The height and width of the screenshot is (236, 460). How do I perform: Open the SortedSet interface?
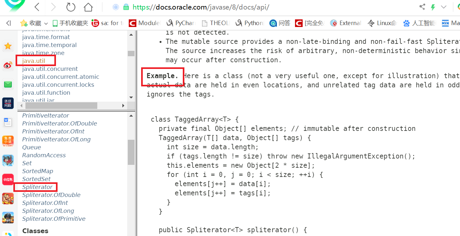[36, 179]
